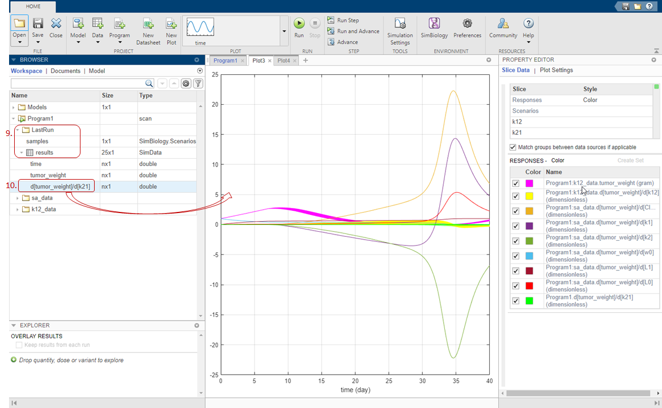Expand the sa_data folder

[x=18, y=198]
